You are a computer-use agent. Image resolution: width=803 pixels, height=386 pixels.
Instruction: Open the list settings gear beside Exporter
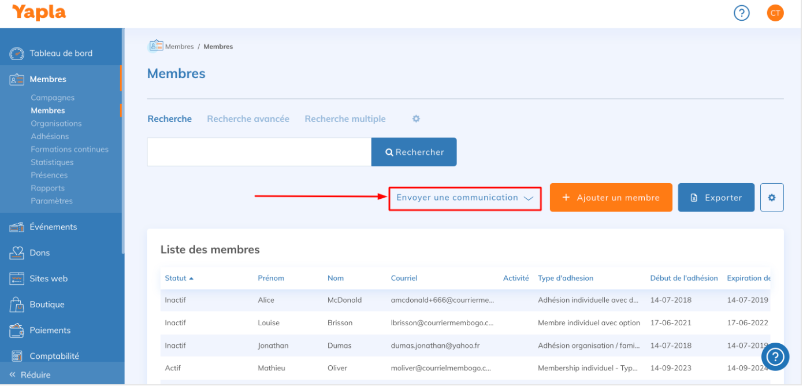pos(772,198)
